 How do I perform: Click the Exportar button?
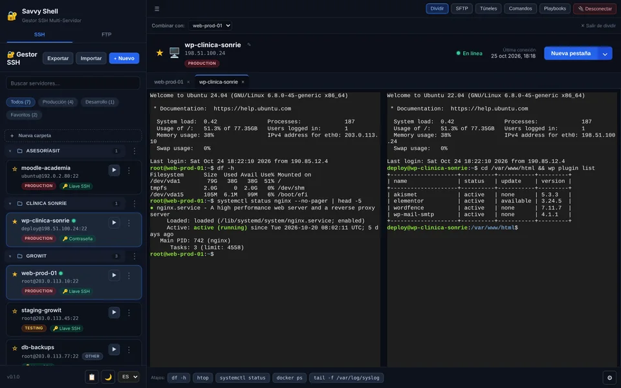click(x=58, y=58)
